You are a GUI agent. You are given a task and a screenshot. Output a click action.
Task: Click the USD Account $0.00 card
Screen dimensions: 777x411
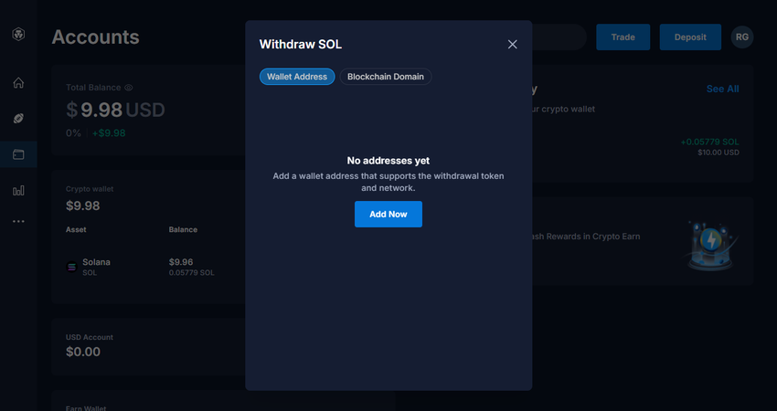[148, 347]
